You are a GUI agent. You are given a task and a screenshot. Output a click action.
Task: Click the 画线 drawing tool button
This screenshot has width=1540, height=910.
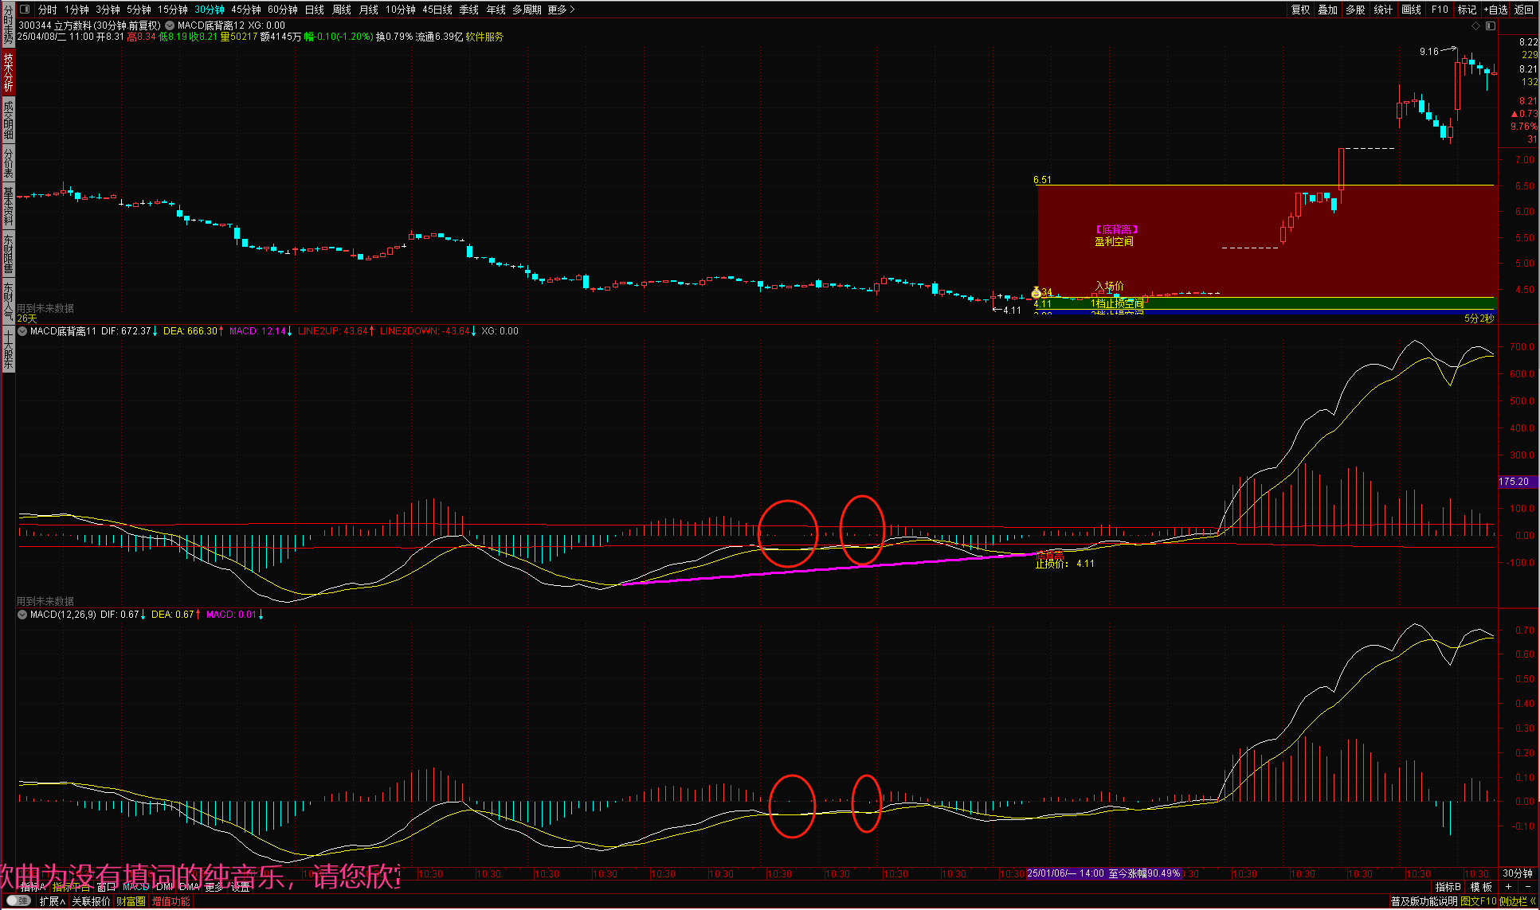[1411, 10]
